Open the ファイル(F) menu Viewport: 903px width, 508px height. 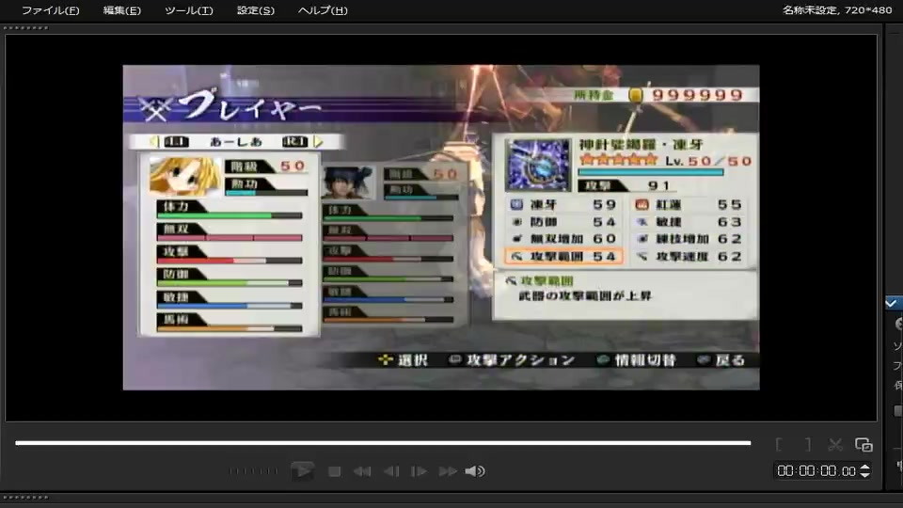[x=50, y=10]
